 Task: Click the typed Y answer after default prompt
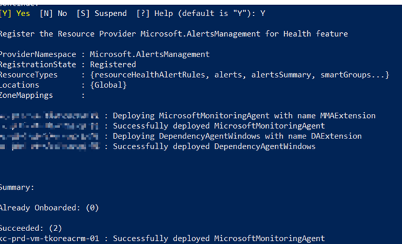pyautogui.click(x=263, y=14)
